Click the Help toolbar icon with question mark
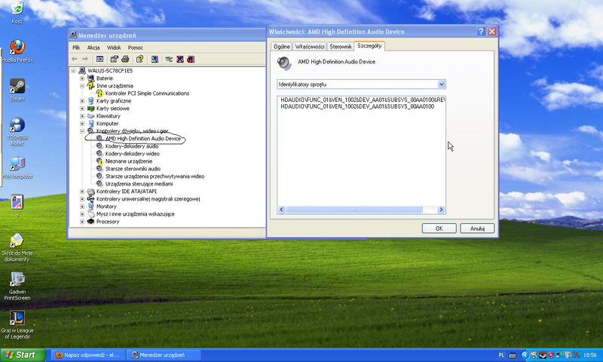 [x=139, y=59]
